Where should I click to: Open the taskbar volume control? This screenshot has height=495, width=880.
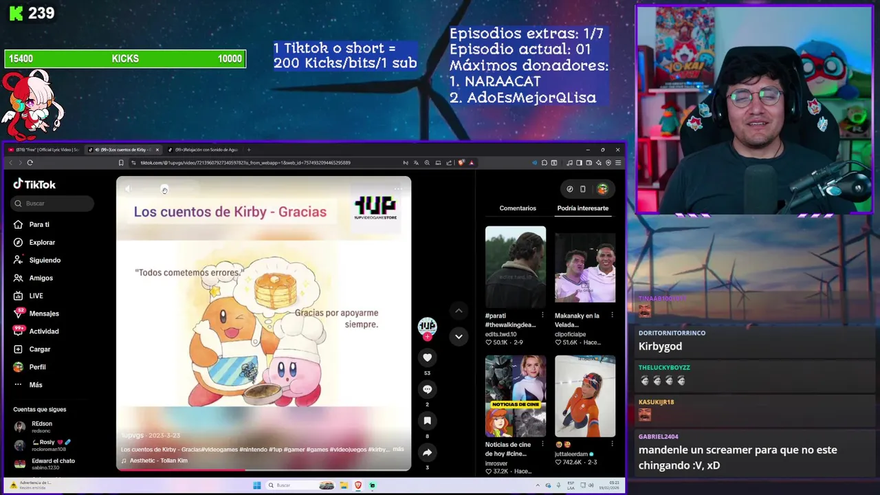[x=591, y=485]
